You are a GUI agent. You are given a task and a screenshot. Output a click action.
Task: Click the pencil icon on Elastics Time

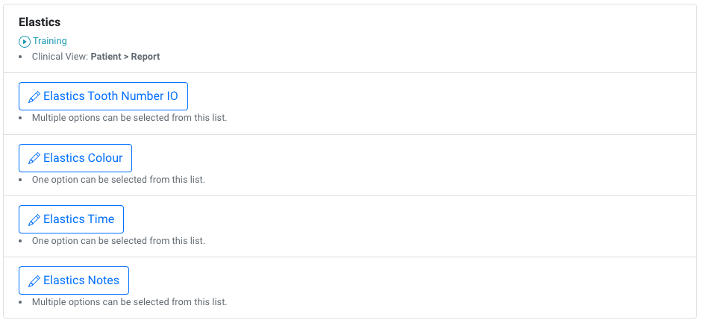point(34,219)
